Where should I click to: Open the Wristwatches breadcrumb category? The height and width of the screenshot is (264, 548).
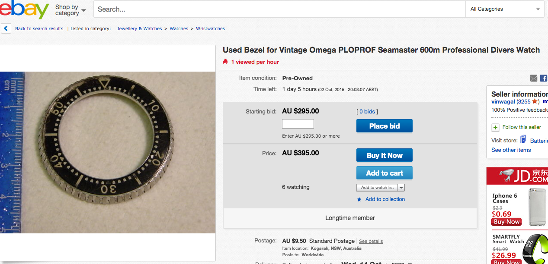click(210, 29)
